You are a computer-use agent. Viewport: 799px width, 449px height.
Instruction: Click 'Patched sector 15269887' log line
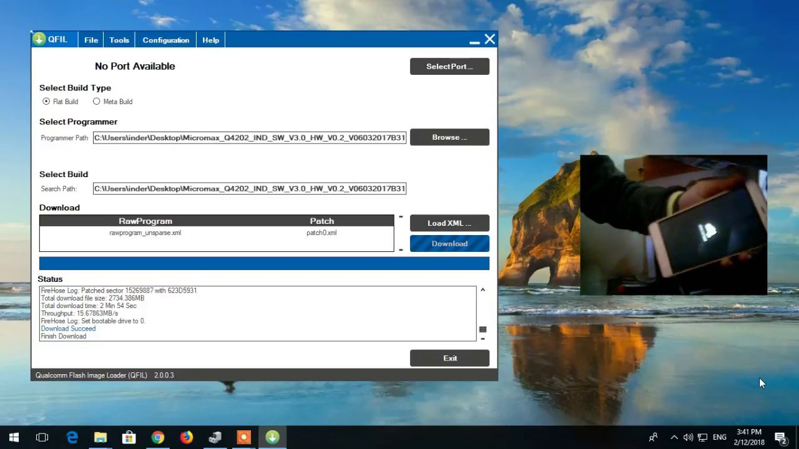click(119, 291)
